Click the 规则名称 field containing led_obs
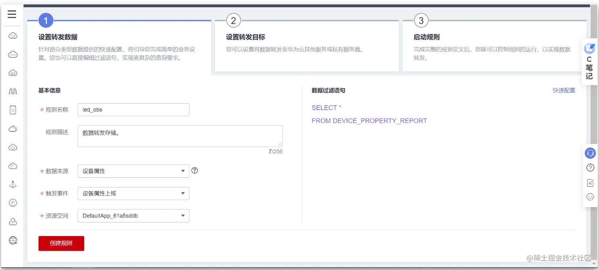 (x=133, y=110)
